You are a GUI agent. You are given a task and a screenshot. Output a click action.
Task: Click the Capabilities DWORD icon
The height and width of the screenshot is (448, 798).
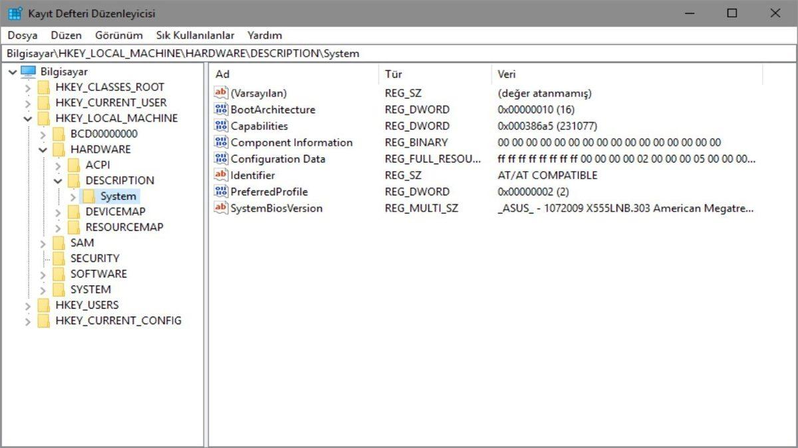tap(220, 125)
